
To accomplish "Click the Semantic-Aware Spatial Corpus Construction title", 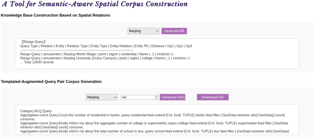I will point(94,4).
